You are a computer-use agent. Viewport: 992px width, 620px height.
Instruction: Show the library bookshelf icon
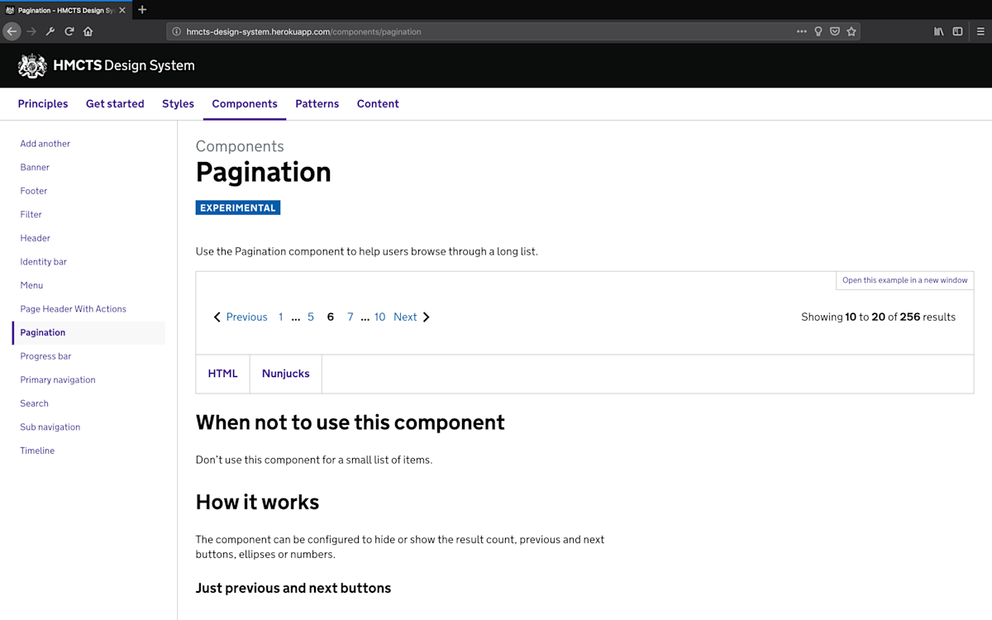(x=939, y=31)
